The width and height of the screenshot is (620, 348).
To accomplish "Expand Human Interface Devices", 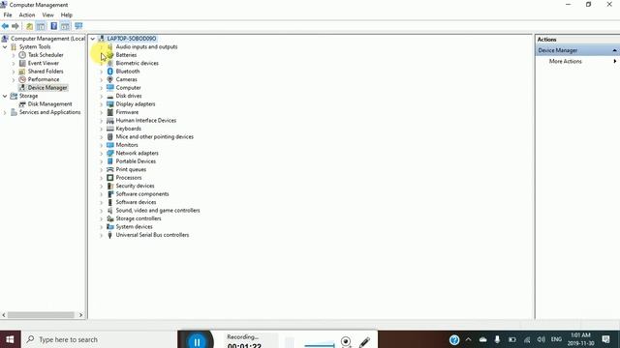I will pyautogui.click(x=101, y=121).
